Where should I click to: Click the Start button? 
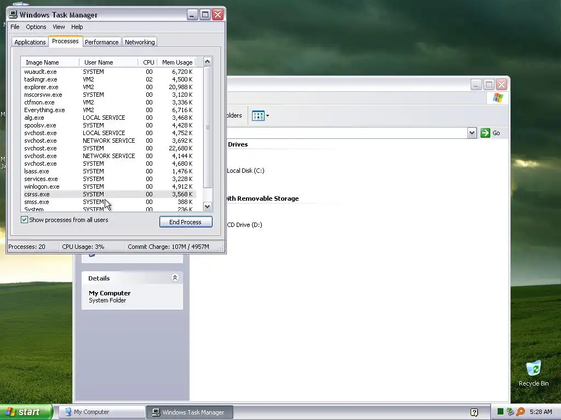tap(26, 412)
